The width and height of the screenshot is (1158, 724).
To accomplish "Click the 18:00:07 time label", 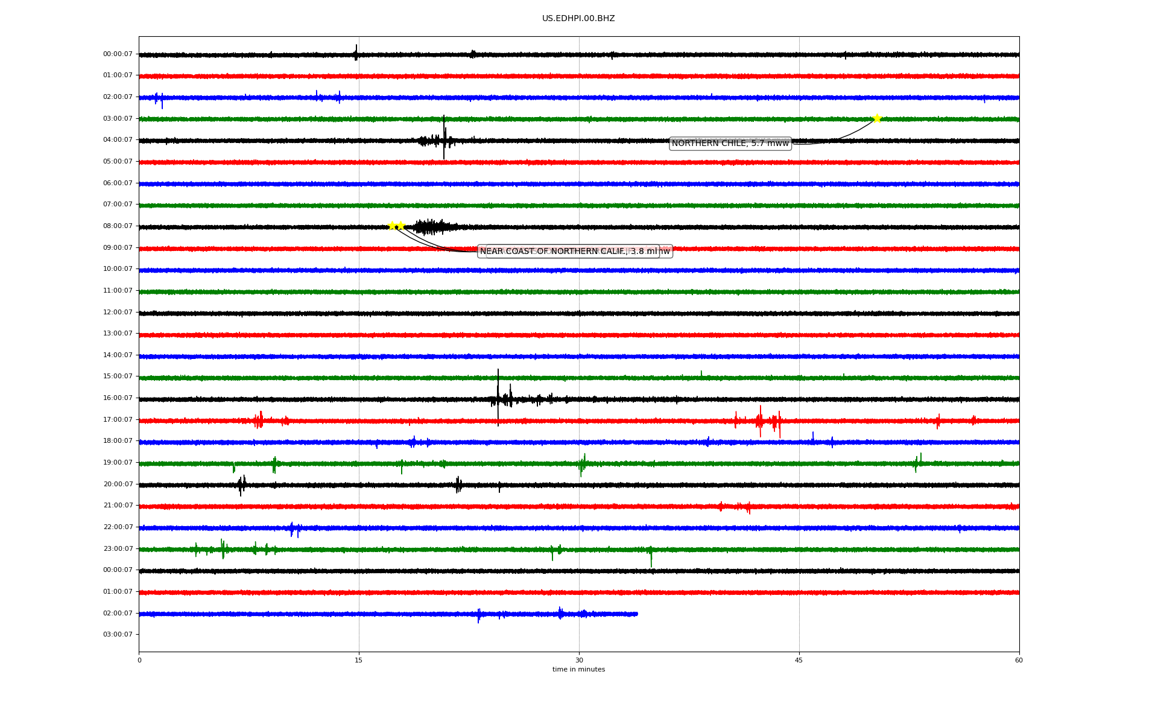I will point(118,441).
